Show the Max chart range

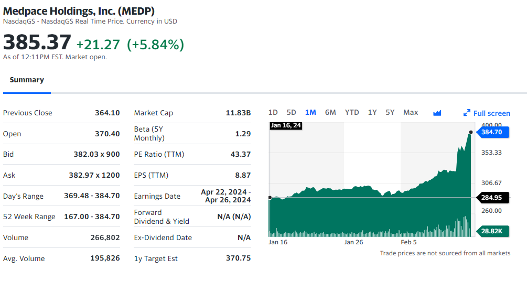[411, 113]
